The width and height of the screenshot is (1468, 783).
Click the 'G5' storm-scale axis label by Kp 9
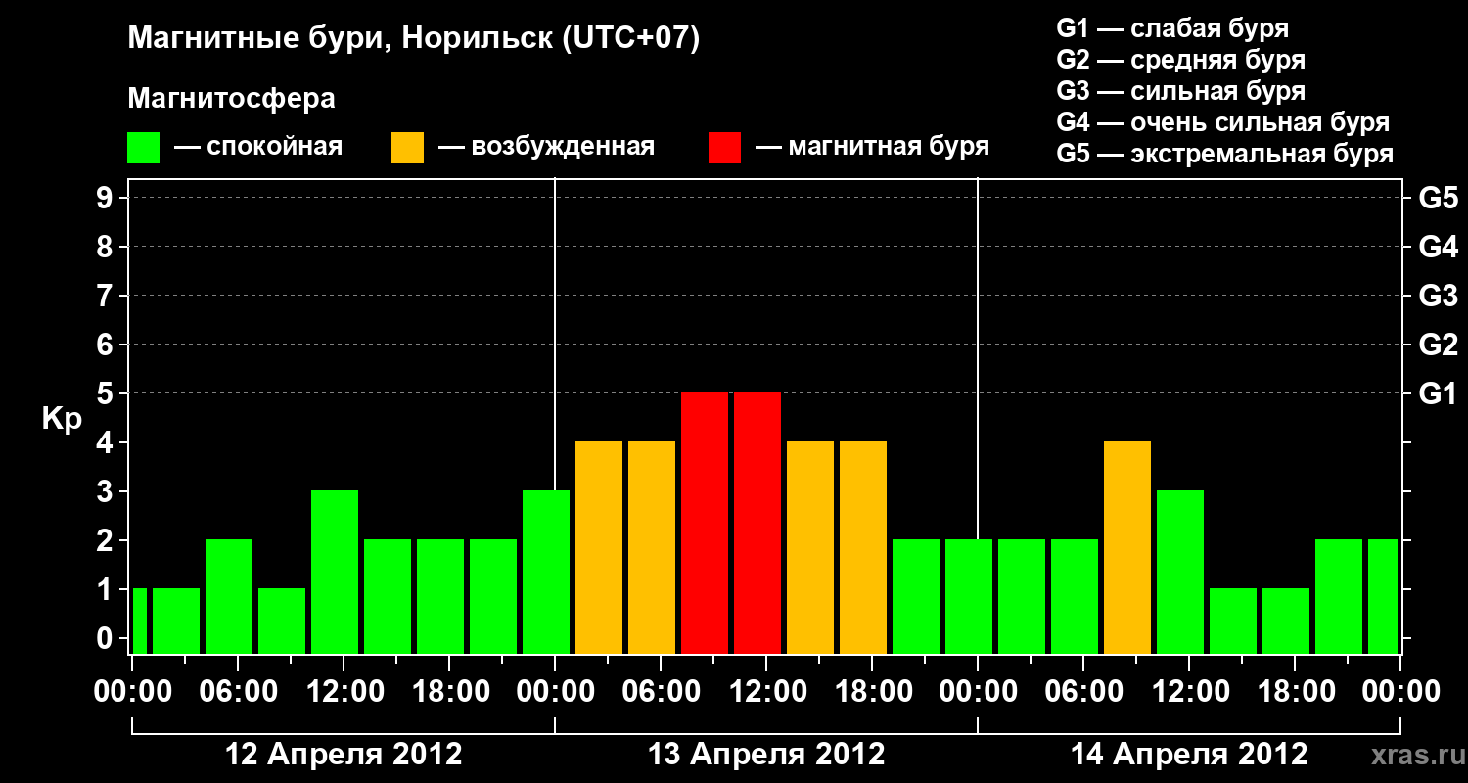1438,198
